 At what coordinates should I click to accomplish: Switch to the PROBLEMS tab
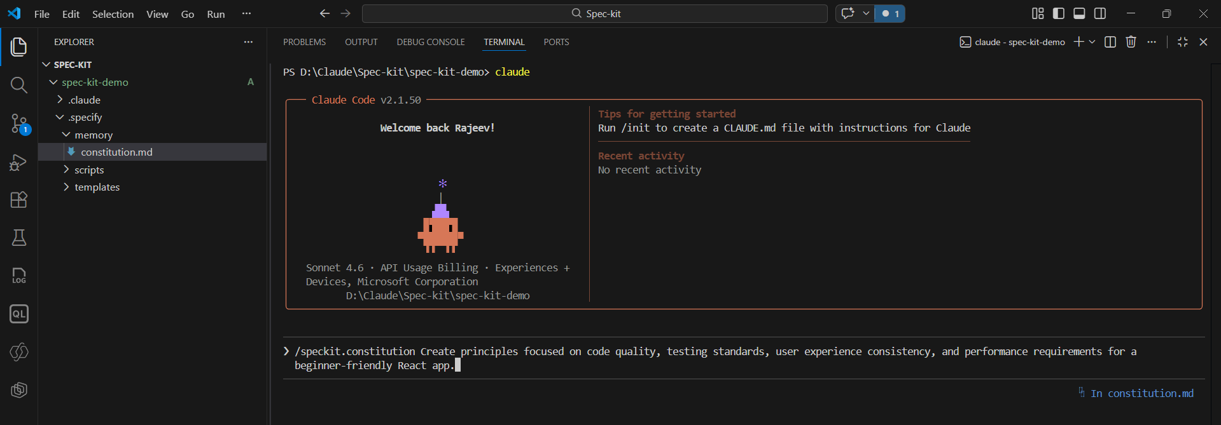tap(304, 42)
